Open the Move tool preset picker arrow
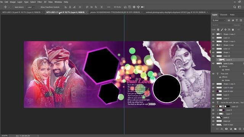This screenshot has width=244, height=137. (9, 7)
